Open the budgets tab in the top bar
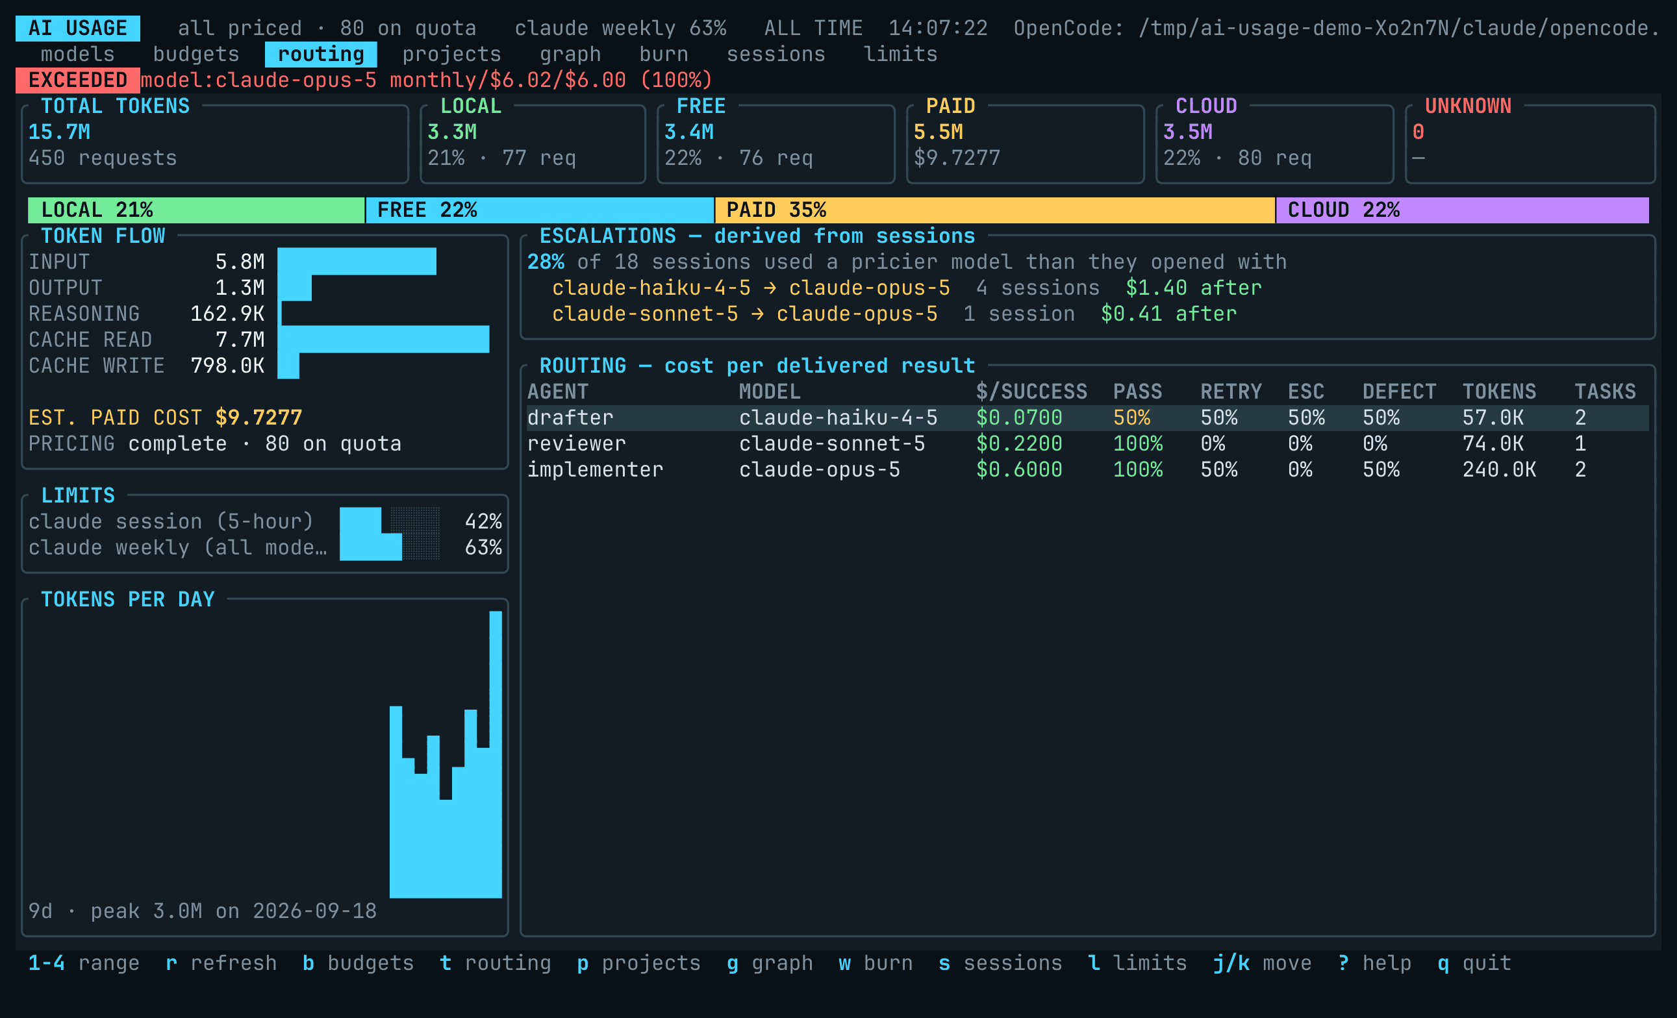The image size is (1677, 1018). [x=196, y=55]
